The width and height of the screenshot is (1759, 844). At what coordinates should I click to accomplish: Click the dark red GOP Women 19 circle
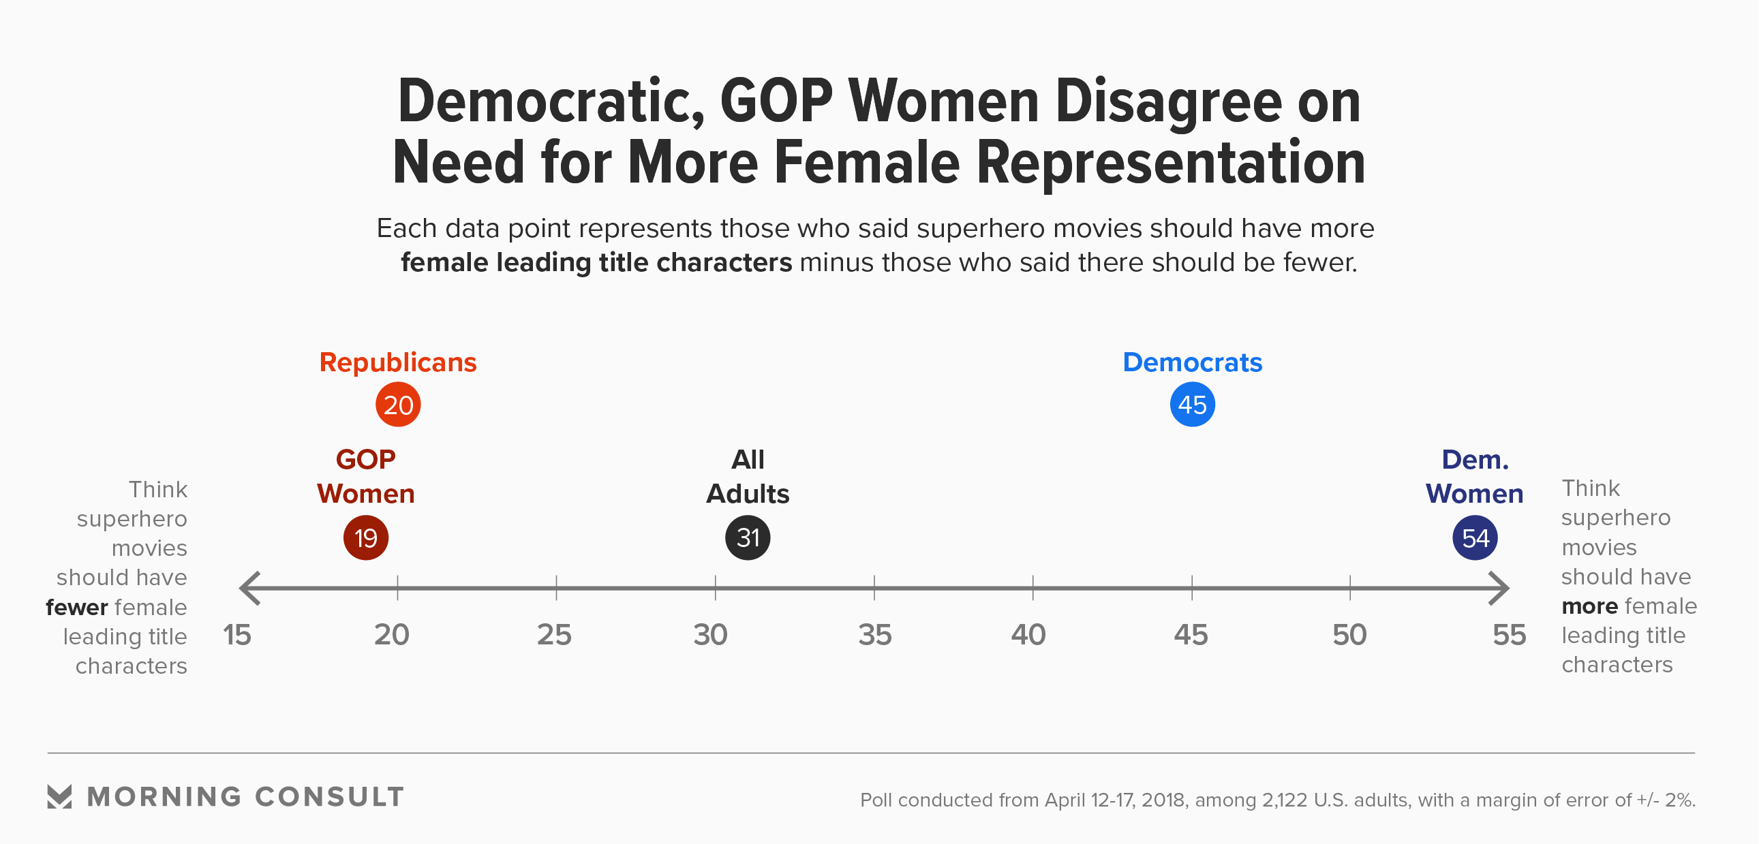coord(366,537)
